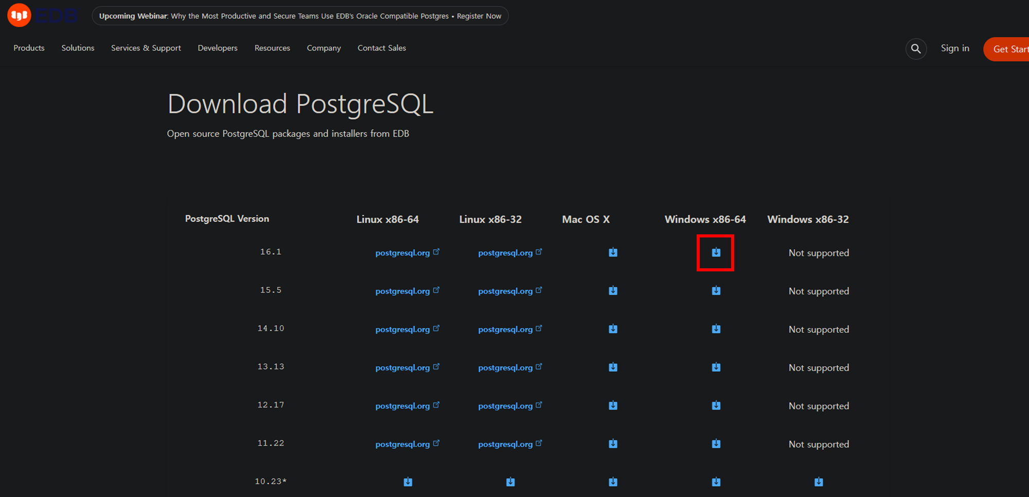The height and width of the screenshot is (497, 1029).
Task: Click the Mac OS X column header
Action: point(586,219)
